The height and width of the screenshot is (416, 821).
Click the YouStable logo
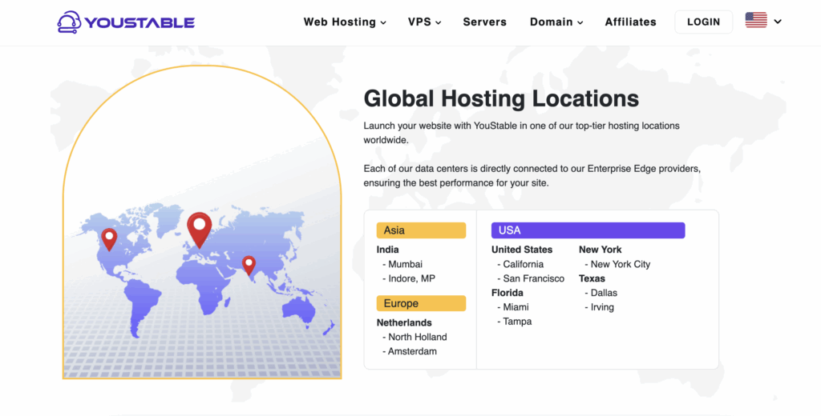[126, 22]
